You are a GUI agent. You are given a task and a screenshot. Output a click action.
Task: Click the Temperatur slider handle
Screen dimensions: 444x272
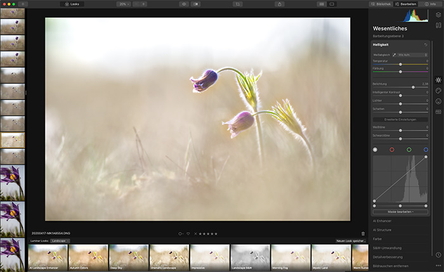click(400, 65)
